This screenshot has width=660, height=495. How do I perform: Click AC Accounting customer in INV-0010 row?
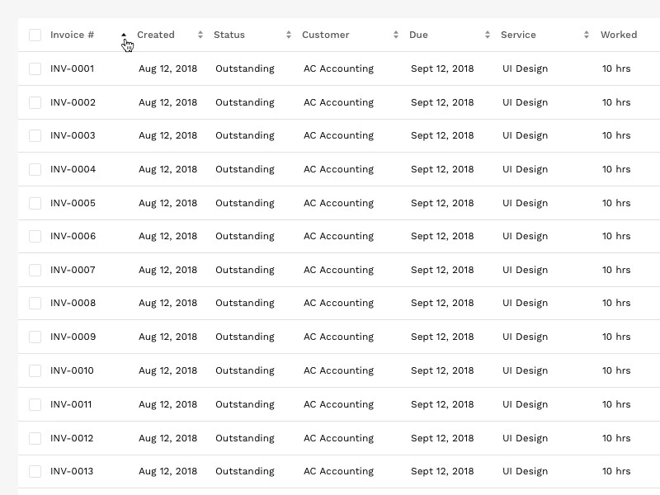pyautogui.click(x=338, y=370)
